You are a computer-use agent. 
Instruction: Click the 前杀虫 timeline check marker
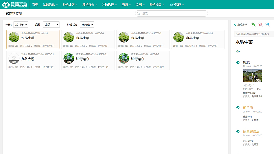click(238, 108)
